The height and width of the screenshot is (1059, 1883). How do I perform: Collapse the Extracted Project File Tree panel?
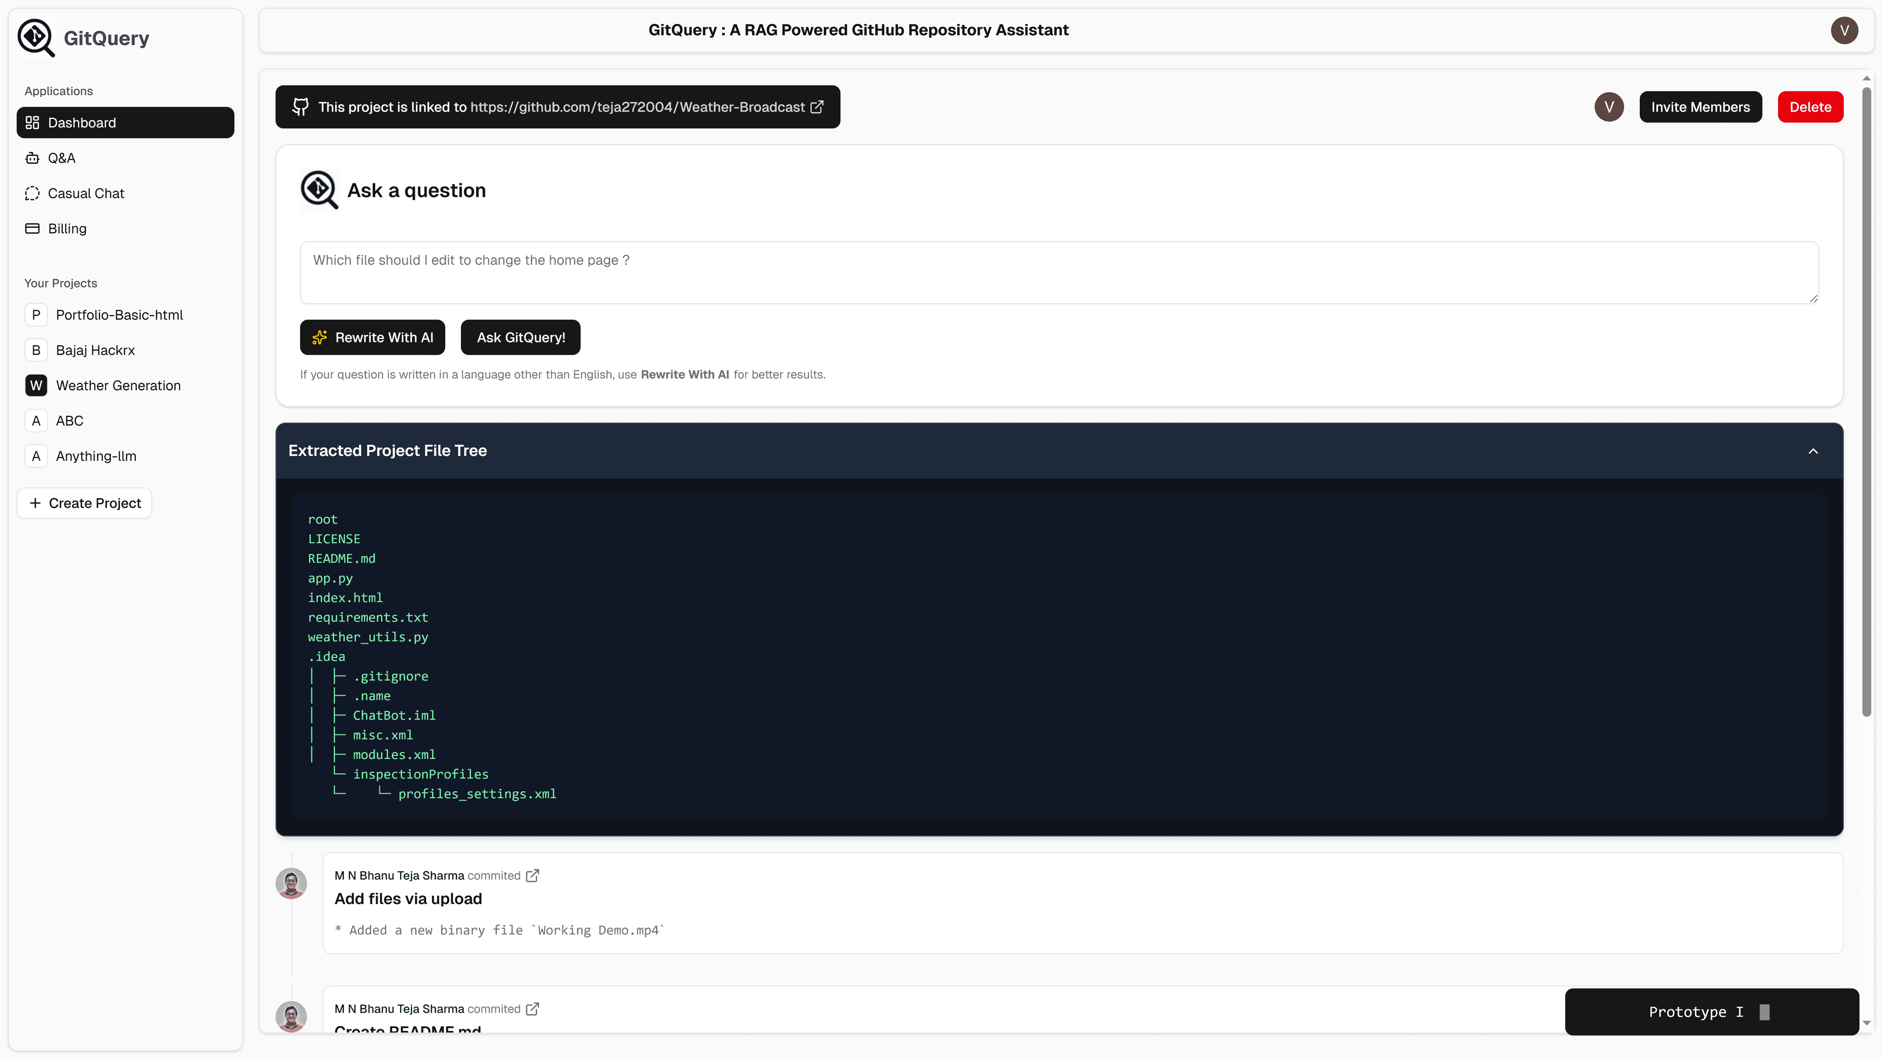[x=1813, y=450]
